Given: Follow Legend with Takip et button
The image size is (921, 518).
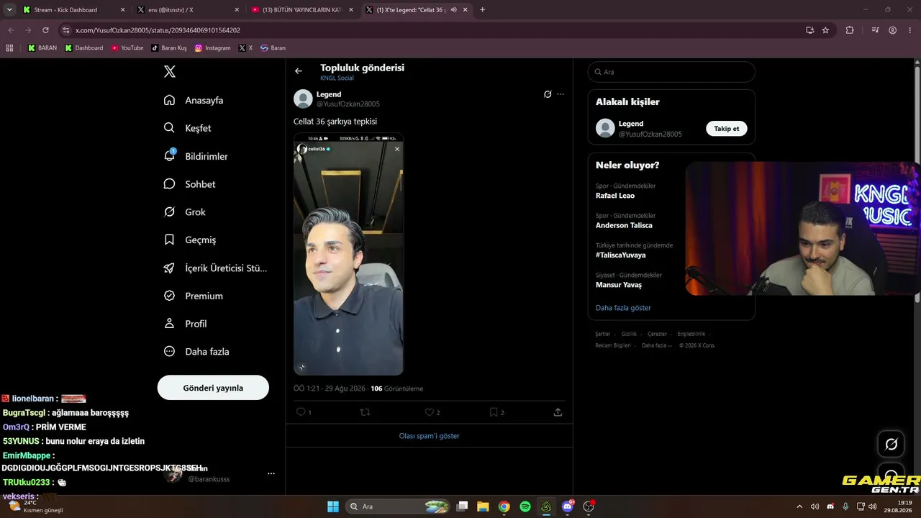Looking at the screenshot, I should pyautogui.click(x=726, y=129).
